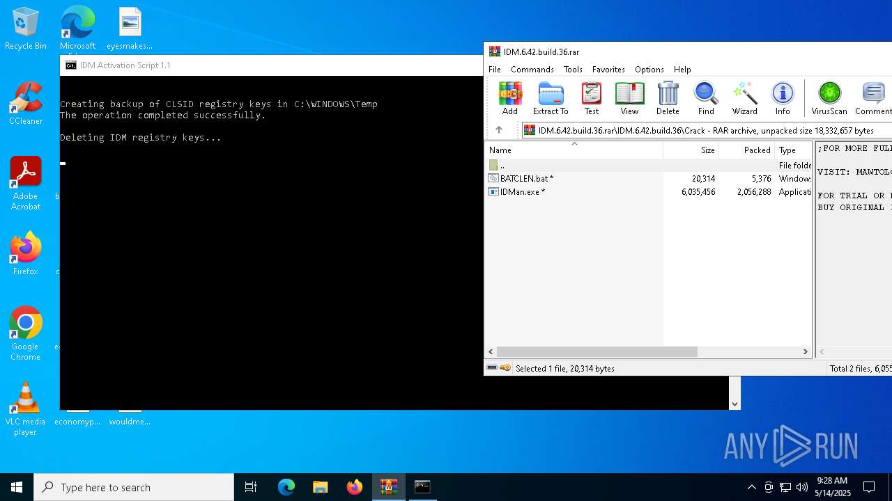Sort file list by Size column
The width and height of the screenshot is (892, 501).
click(691, 150)
